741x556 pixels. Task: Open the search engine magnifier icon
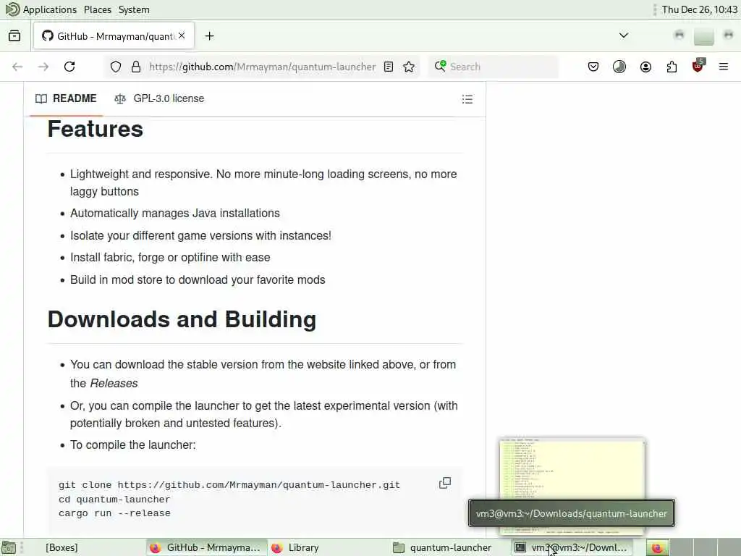pyautogui.click(x=440, y=66)
